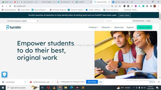Click Show all downloads button
Image resolution: width=161 pixels, height=90 pixels.
coord(152,82)
